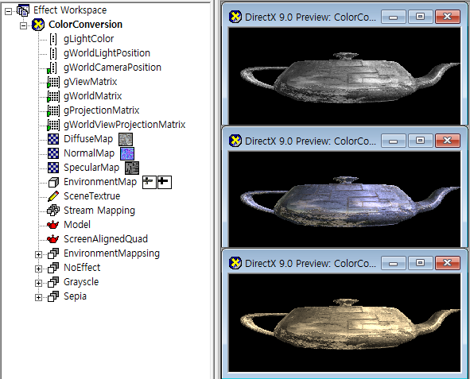Expand the NoEffect pass
The height and width of the screenshot is (379, 470).
[x=38, y=269]
